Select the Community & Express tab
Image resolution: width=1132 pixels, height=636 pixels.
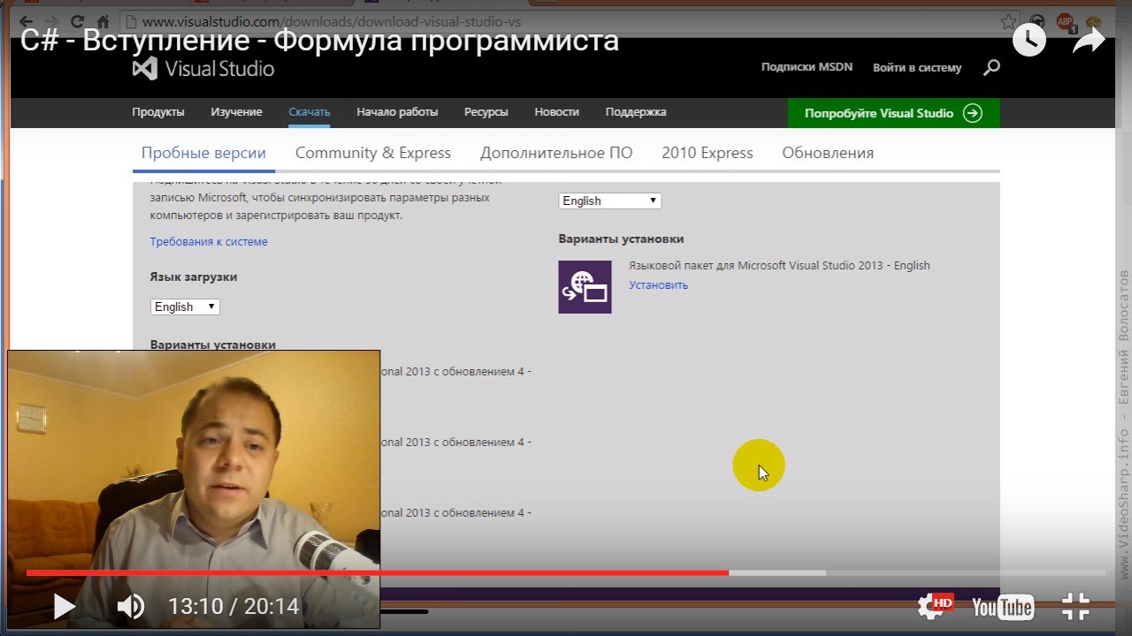click(373, 153)
